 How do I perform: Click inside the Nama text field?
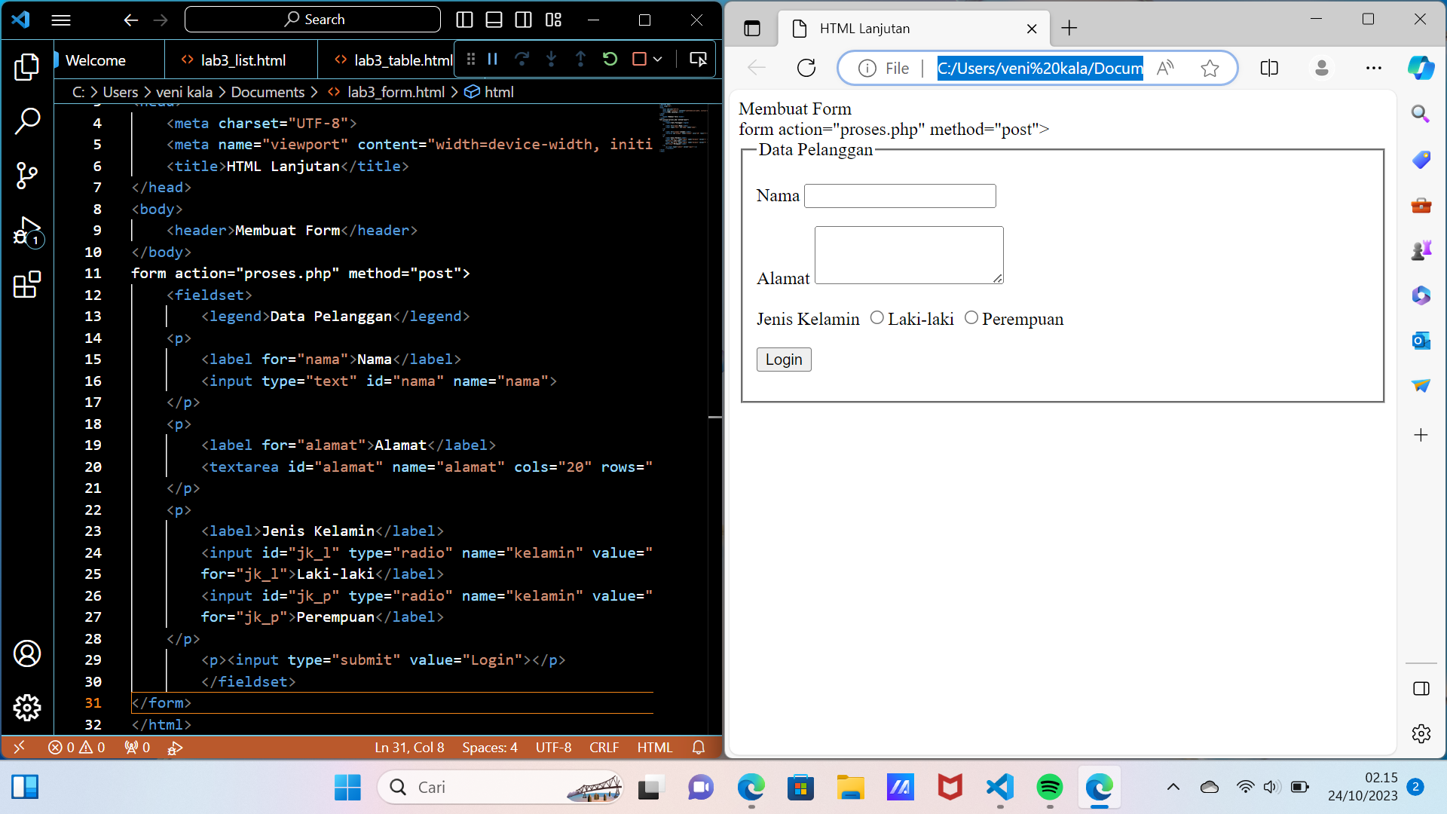click(899, 195)
